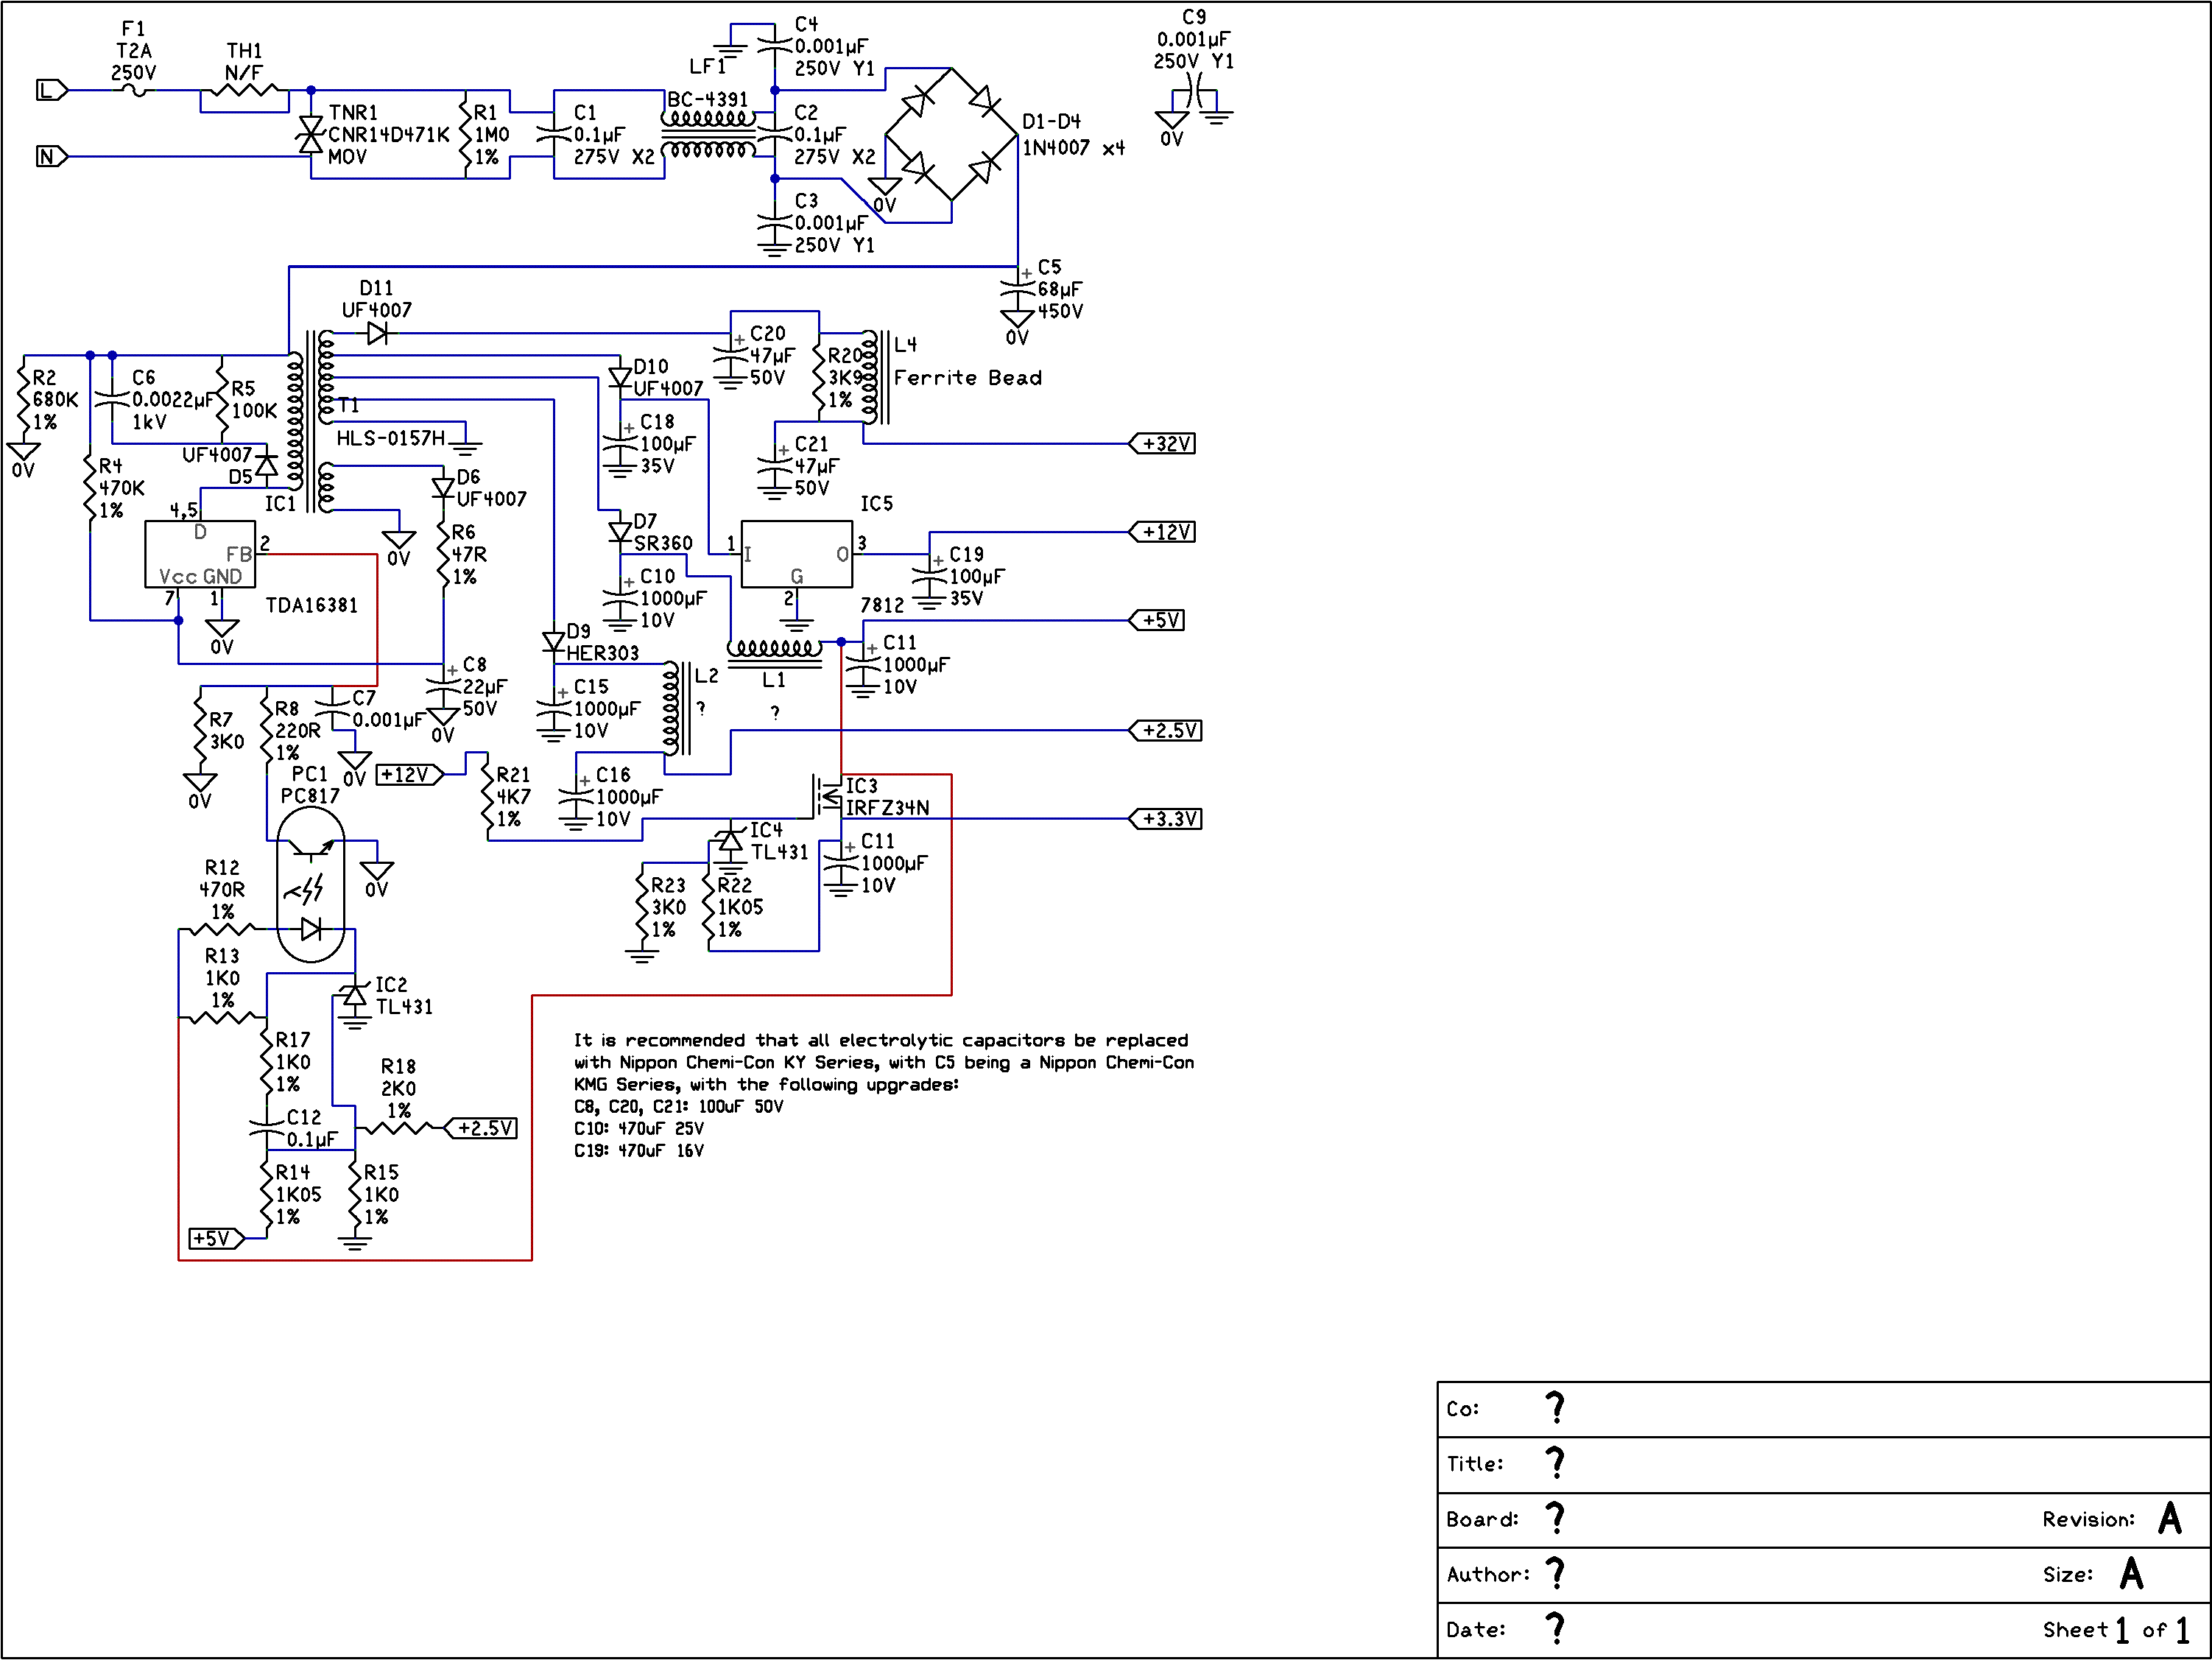Select diode D11 symbol

pyautogui.click(x=378, y=333)
